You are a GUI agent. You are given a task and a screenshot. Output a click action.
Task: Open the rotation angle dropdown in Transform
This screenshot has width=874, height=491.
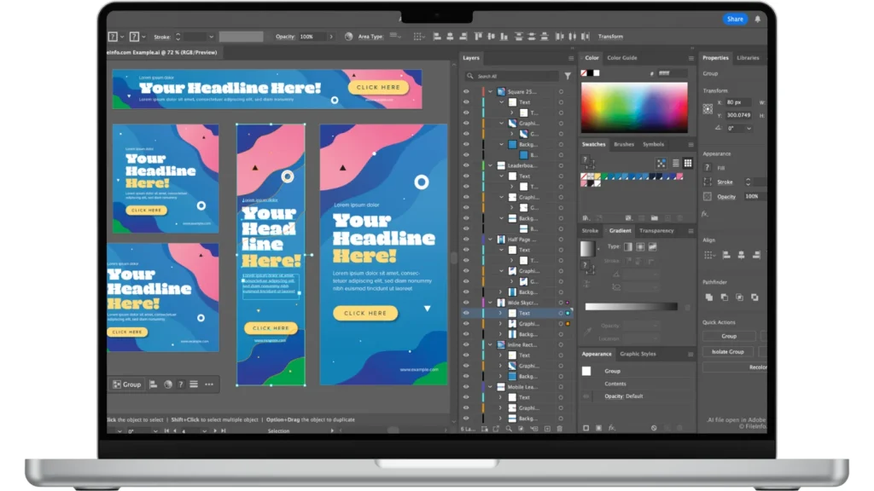(749, 128)
